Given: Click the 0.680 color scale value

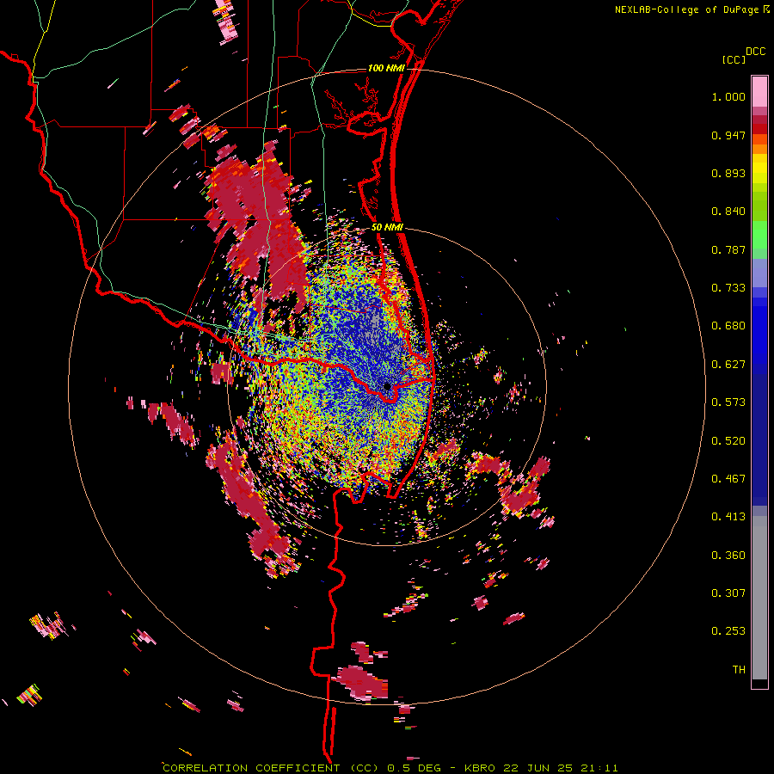Looking at the screenshot, I should click(728, 326).
